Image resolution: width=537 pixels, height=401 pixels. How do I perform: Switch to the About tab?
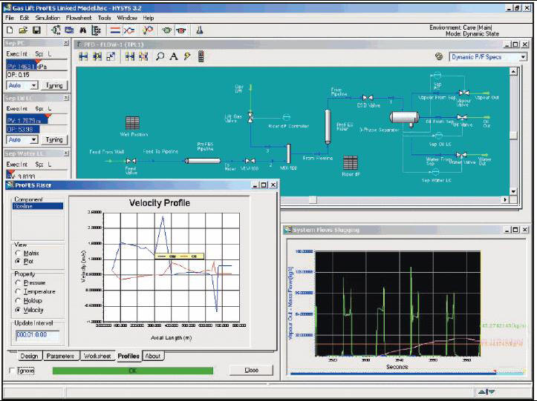click(x=153, y=356)
